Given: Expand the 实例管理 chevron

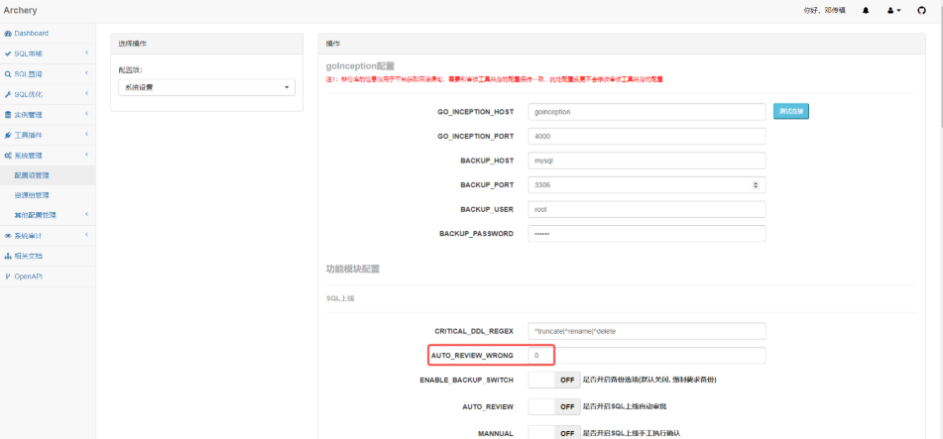Looking at the screenshot, I should click(x=86, y=114).
